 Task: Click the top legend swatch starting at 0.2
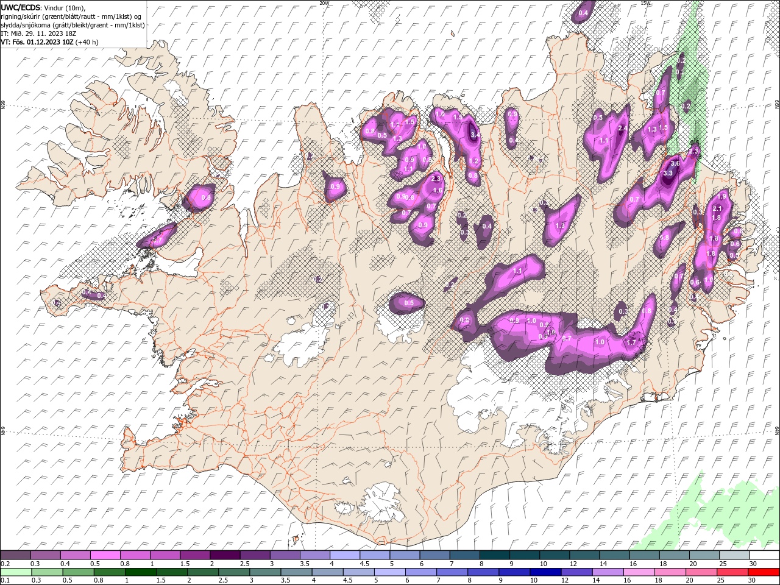tap(16, 555)
